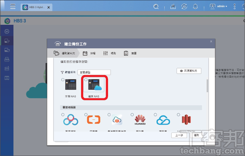Image resolution: width=245 pixels, height=156 pixels.
Task: Select the Tencent Cloud radio button
Action: tap(155, 114)
